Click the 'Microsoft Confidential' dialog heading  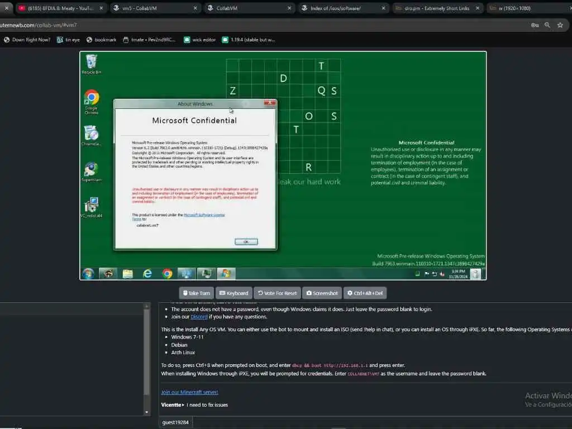pos(194,121)
